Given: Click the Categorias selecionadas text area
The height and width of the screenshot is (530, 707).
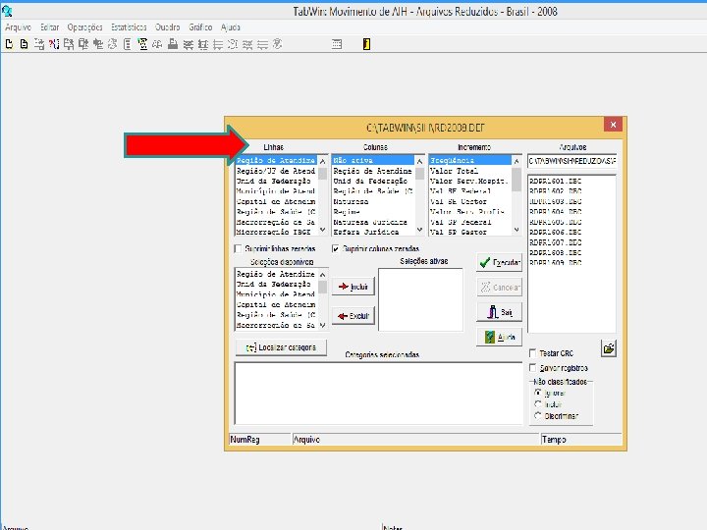Looking at the screenshot, I should point(378,394).
